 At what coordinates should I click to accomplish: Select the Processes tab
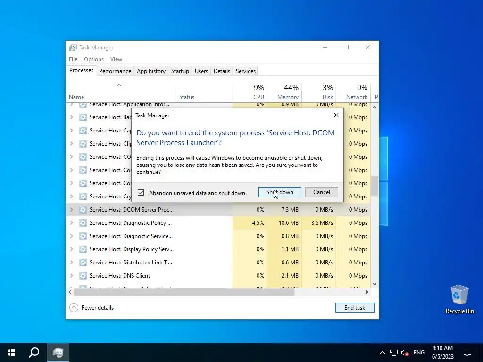(x=81, y=70)
